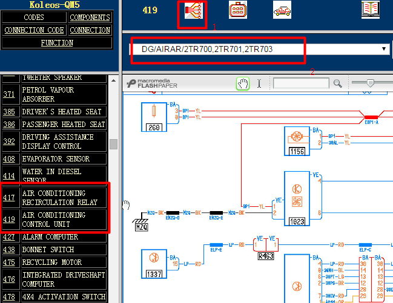Open the FUNCTION tab
Viewport: 393px width, 303px height.
(57, 43)
